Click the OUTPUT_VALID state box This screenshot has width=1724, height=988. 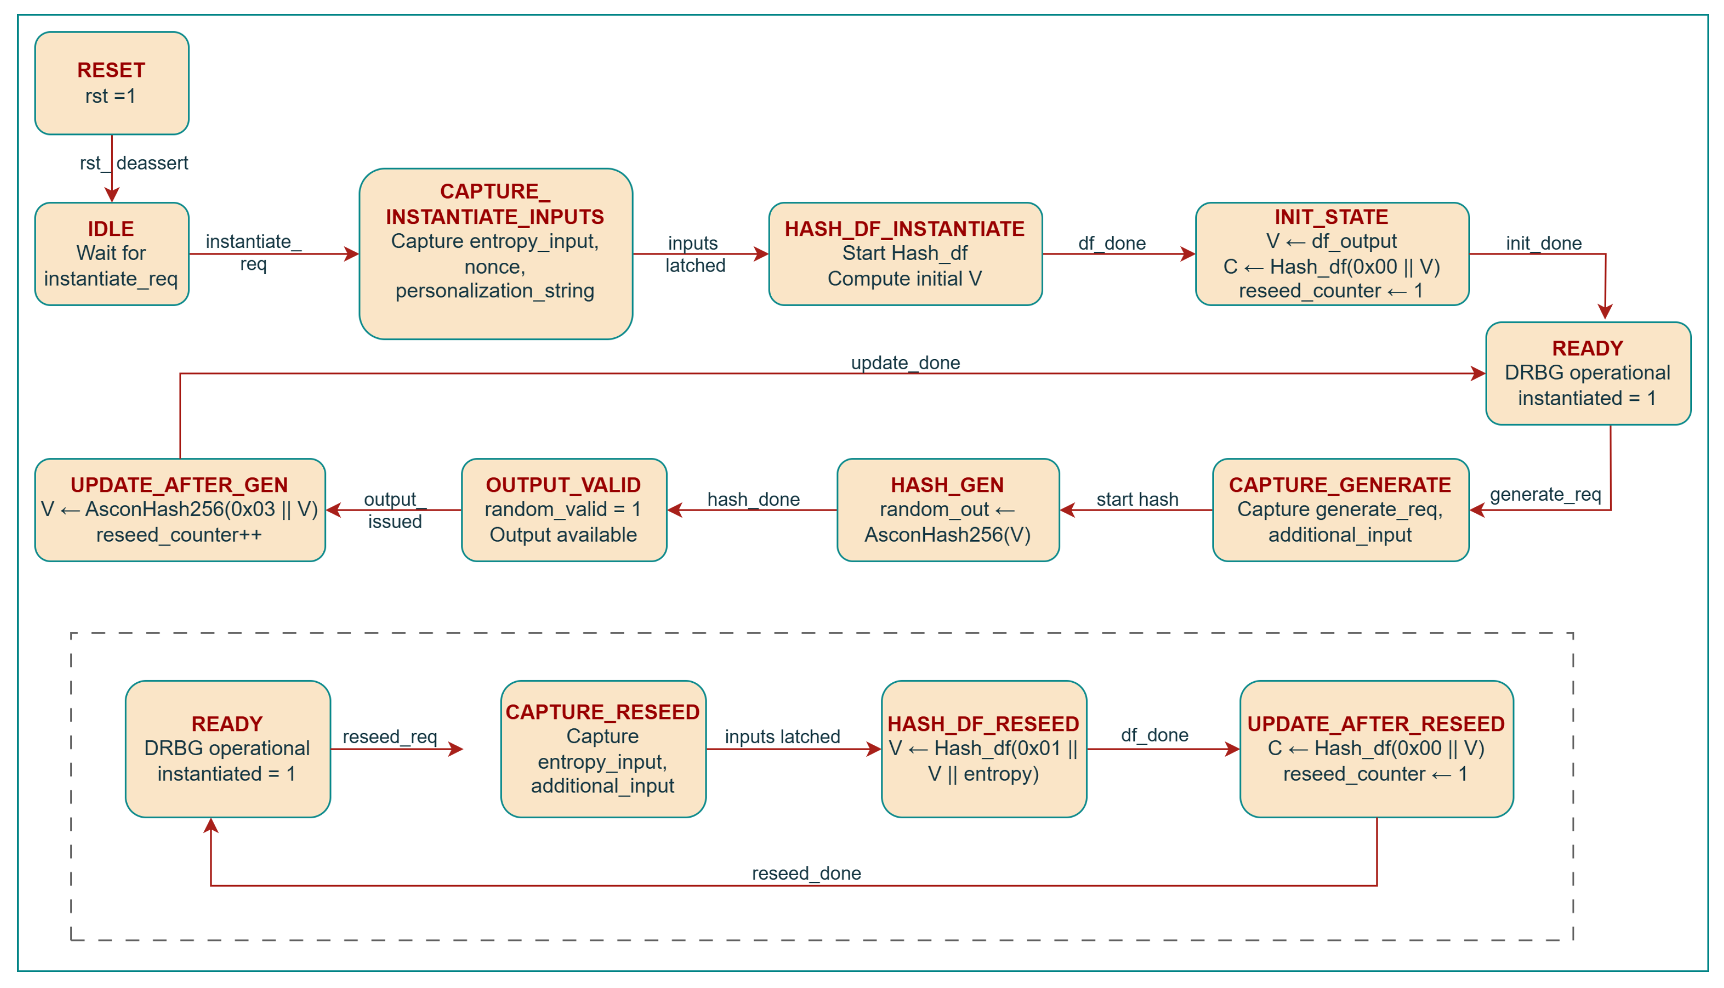point(564,510)
